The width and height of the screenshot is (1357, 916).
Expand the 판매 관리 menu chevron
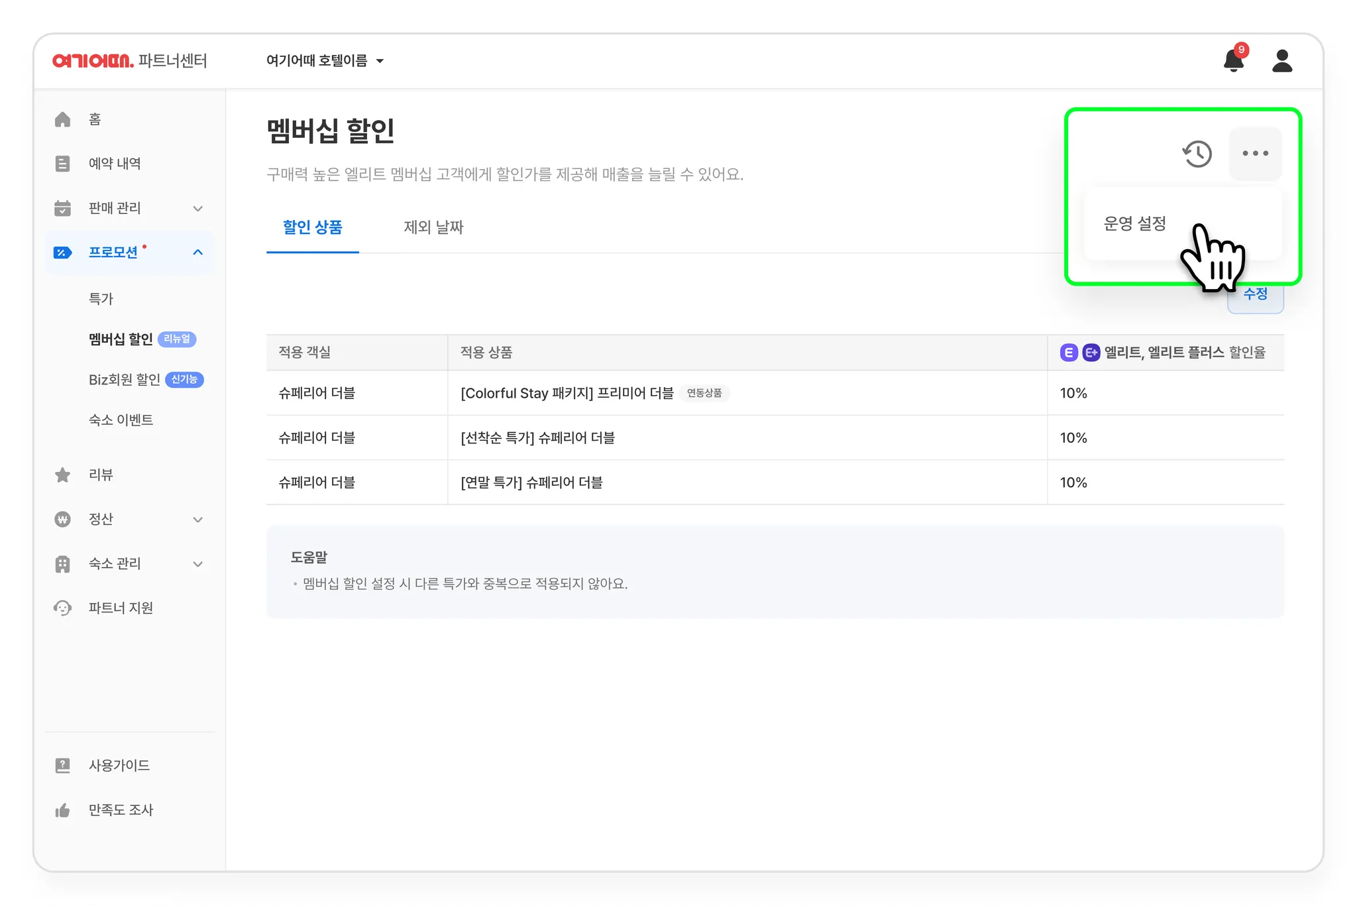click(x=197, y=208)
